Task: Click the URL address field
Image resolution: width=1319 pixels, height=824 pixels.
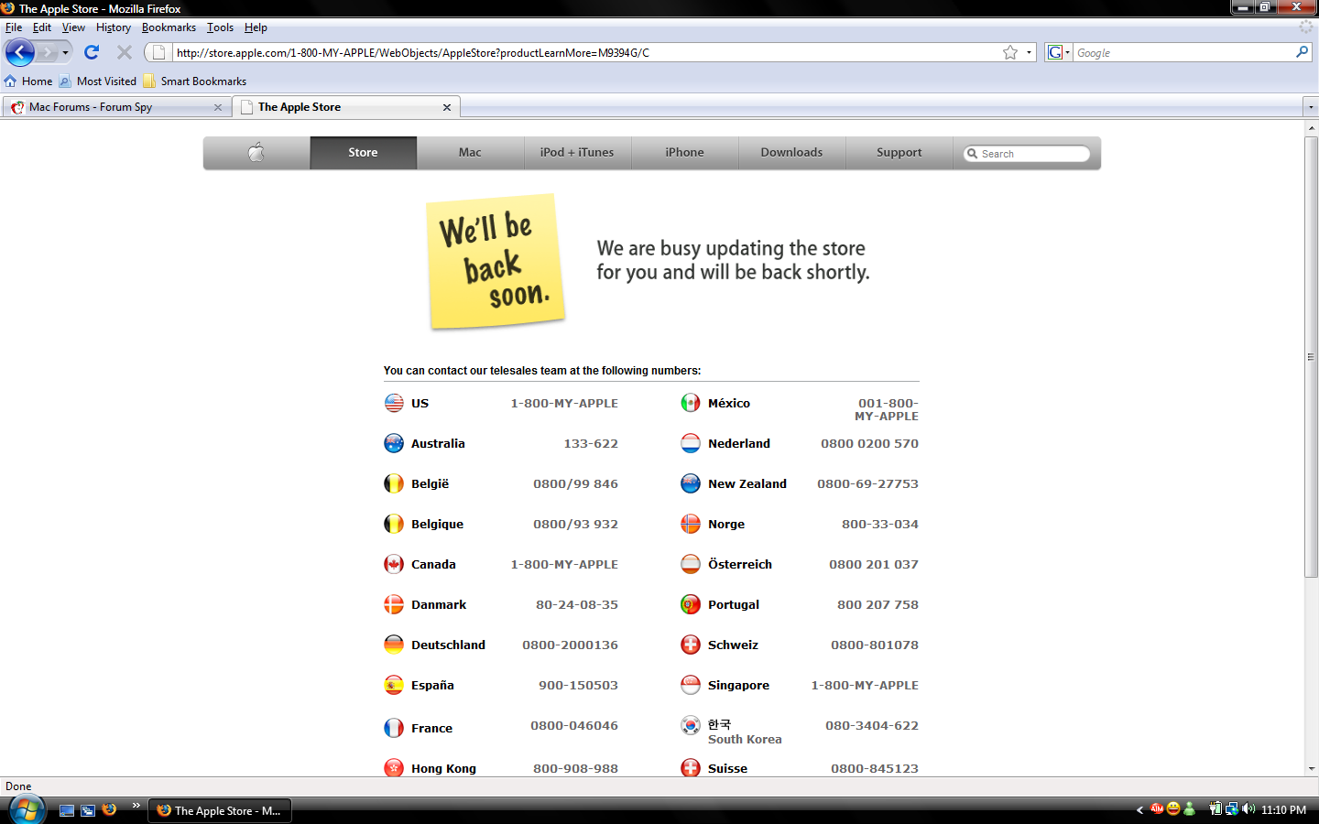Action: [586, 52]
